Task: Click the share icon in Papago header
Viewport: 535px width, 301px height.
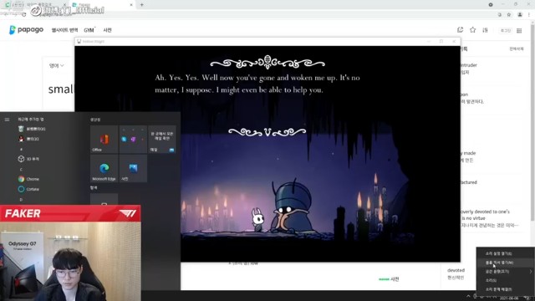Action: pyautogui.click(x=460, y=30)
